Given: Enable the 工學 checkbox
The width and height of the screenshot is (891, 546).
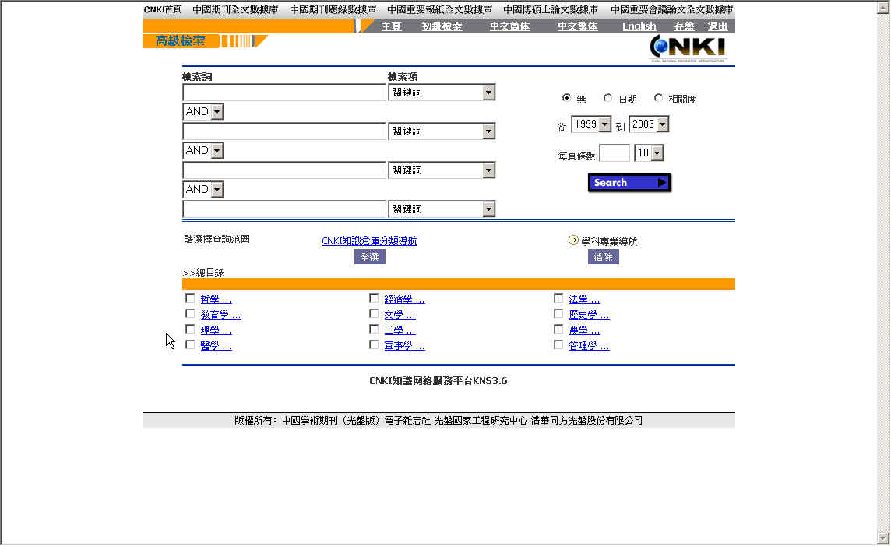Looking at the screenshot, I should click(x=374, y=329).
